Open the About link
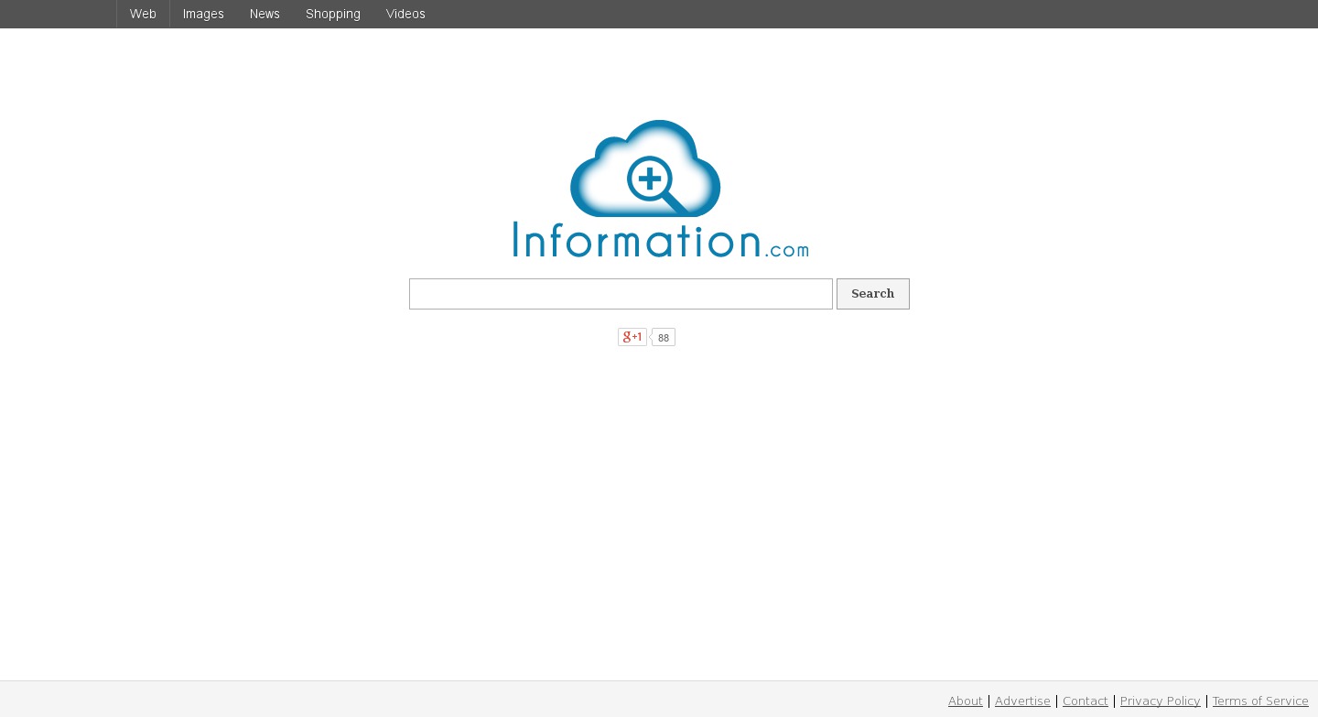 (965, 701)
